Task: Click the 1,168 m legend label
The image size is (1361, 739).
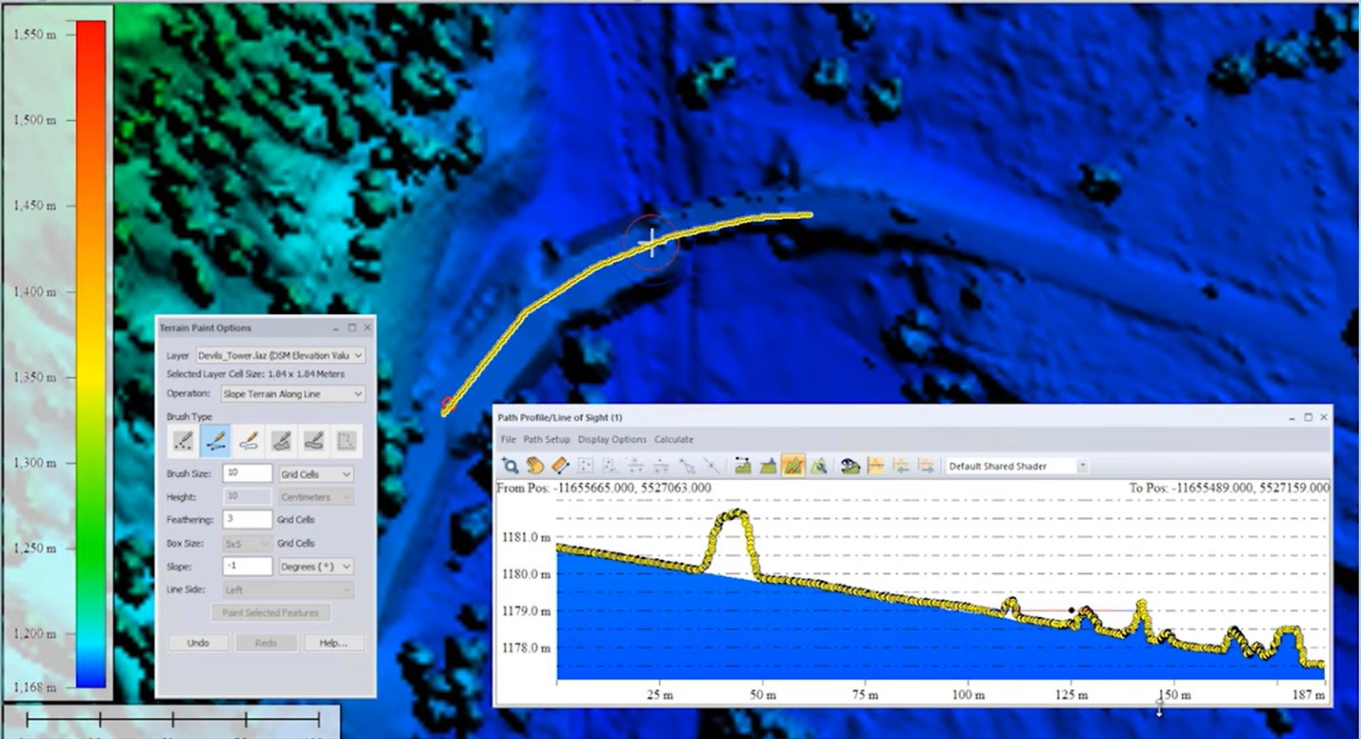Action: (34, 686)
